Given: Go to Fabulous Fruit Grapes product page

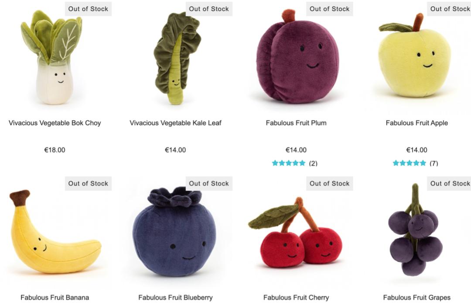Looking at the screenshot, I should coord(416,297).
